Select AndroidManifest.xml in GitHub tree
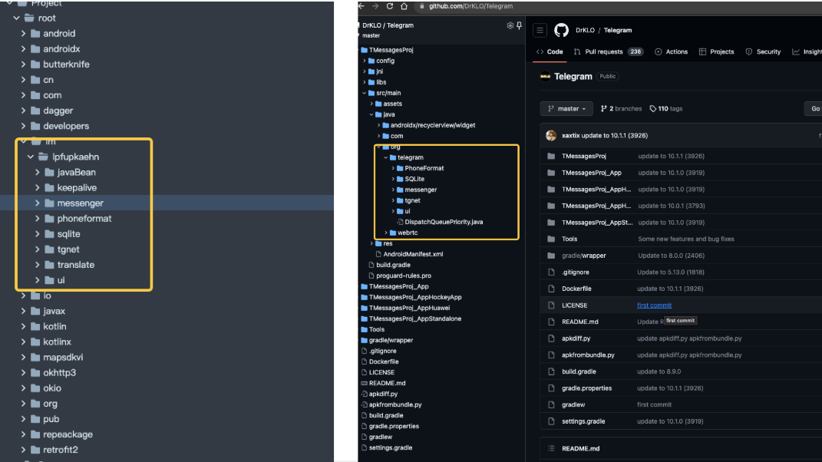Screen dimensions: 822x462 pyautogui.click(x=413, y=254)
